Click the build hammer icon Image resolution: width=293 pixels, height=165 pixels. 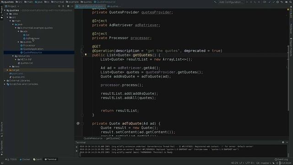(x=215, y=2)
